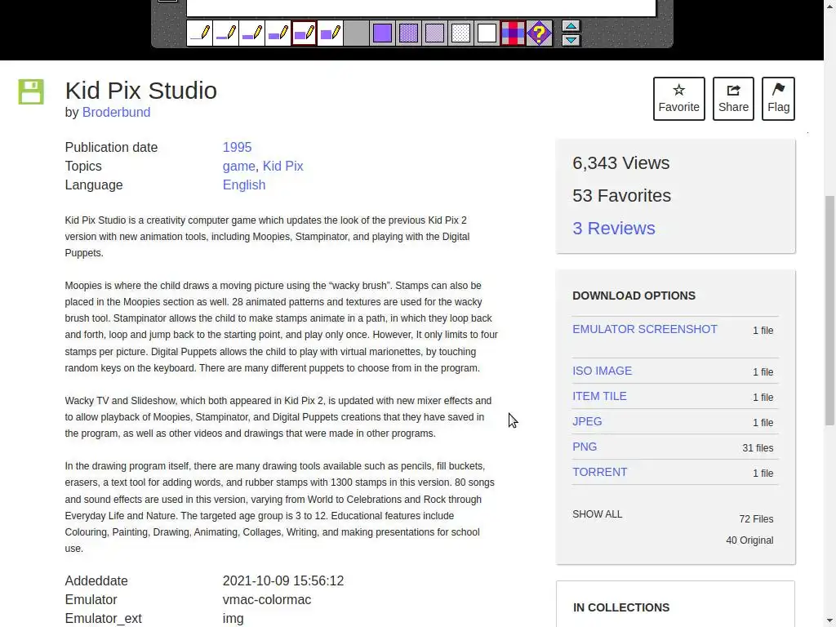The height and width of the screenshot is (627, 836).
Task: Click the down arrow in Kid Pix toolbar
Action: click(x=571, y=40)
